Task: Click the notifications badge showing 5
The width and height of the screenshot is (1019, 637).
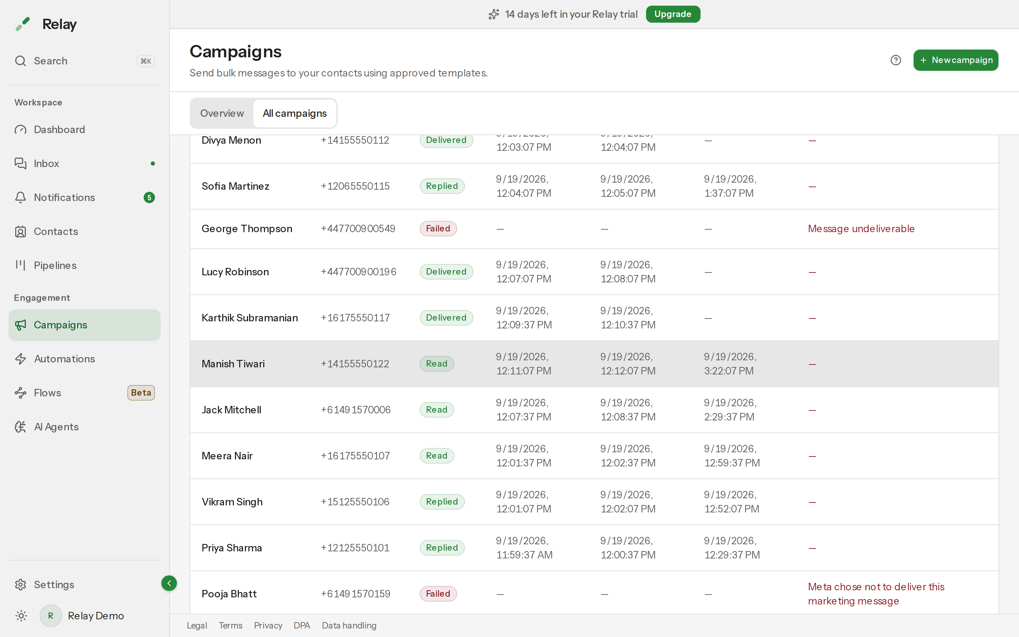Action: pos(149,197)
